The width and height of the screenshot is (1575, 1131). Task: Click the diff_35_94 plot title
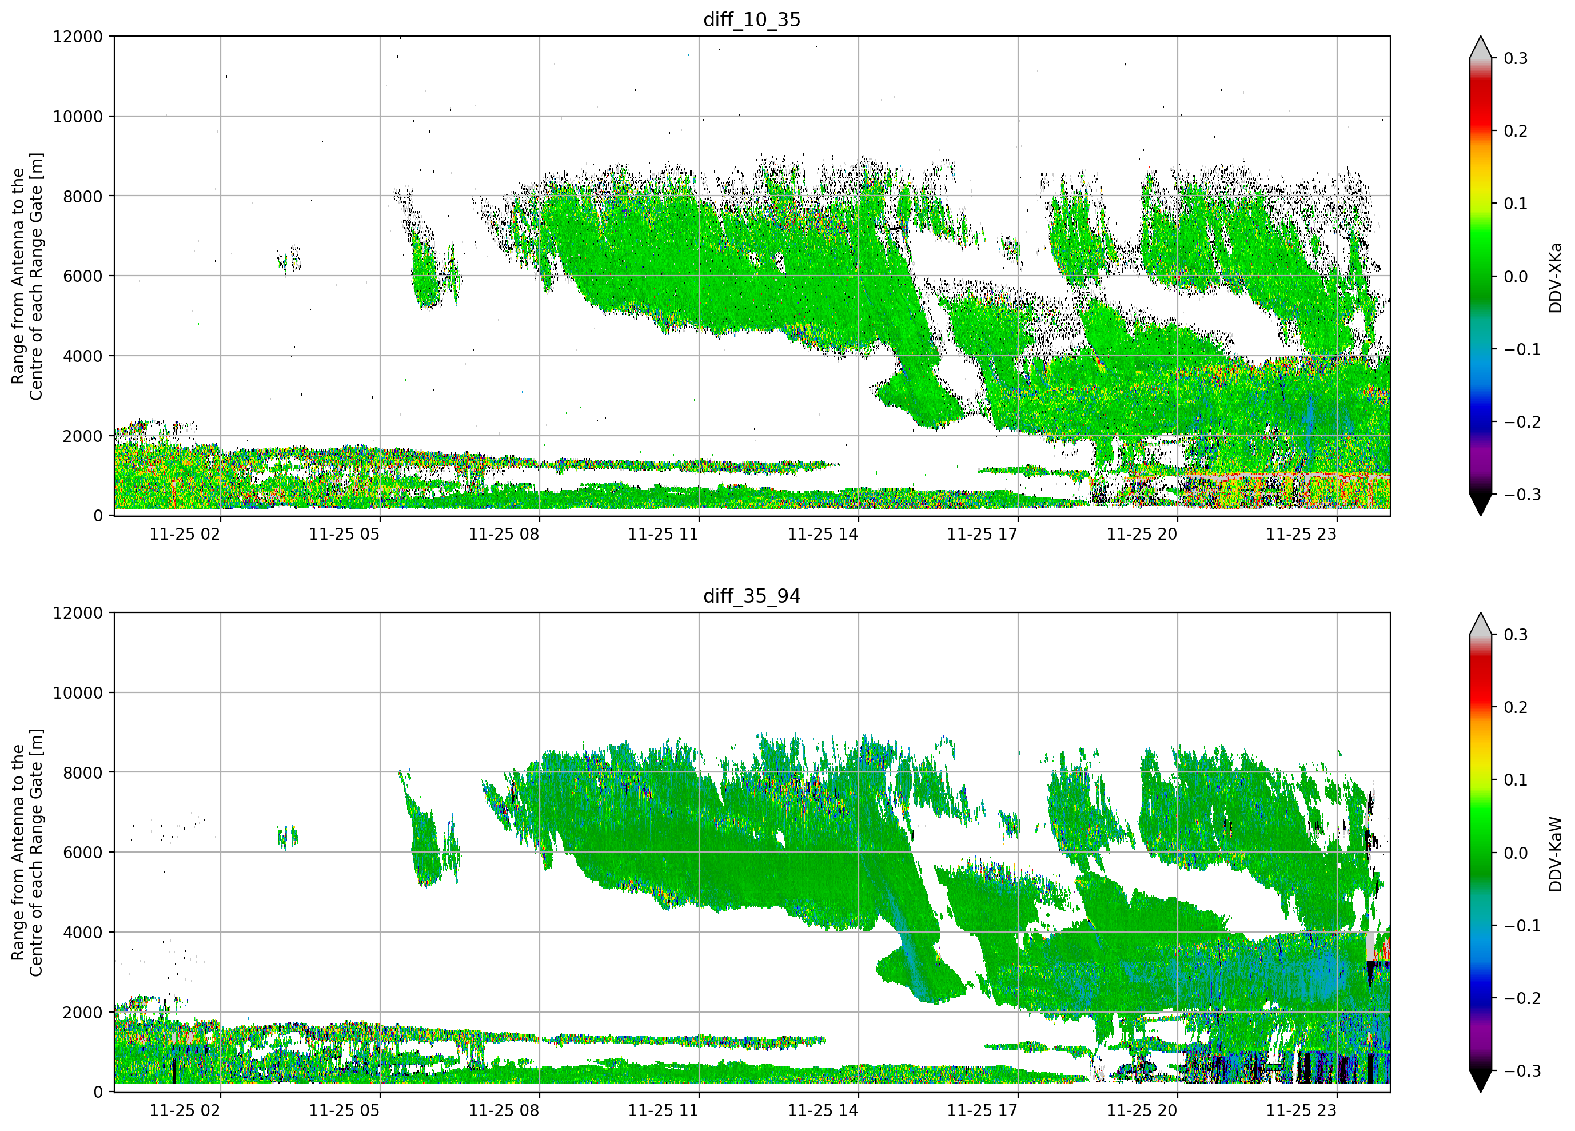(x=752, y=596)
